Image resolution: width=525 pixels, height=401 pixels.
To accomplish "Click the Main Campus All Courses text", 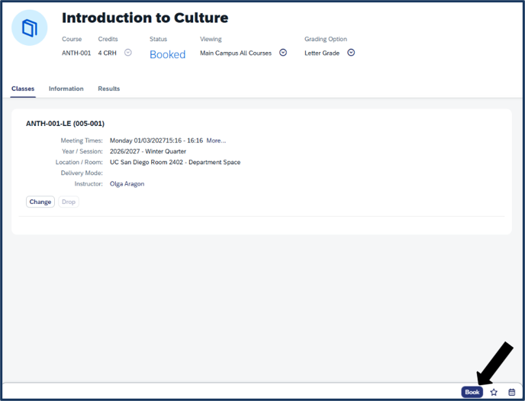I will click(x=236, y=53).
